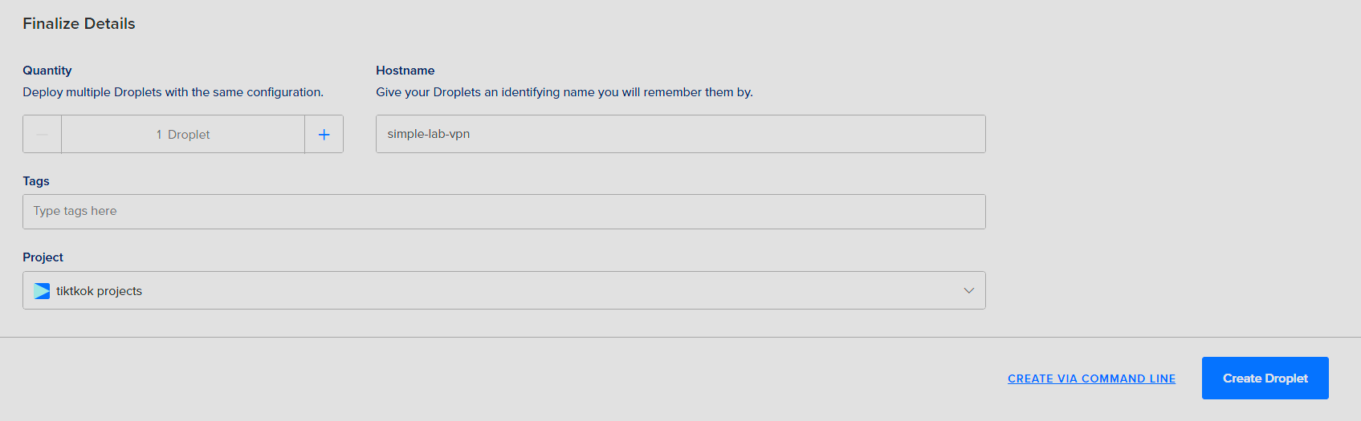This screenshot has height=421, width=1361.
Task: Click the Finalize Details heading
Action: (79, 24)
